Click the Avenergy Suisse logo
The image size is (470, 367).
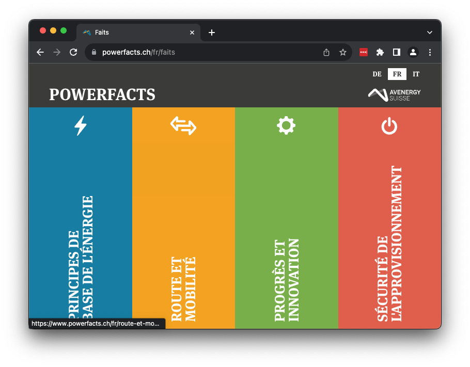coord(394,94)
